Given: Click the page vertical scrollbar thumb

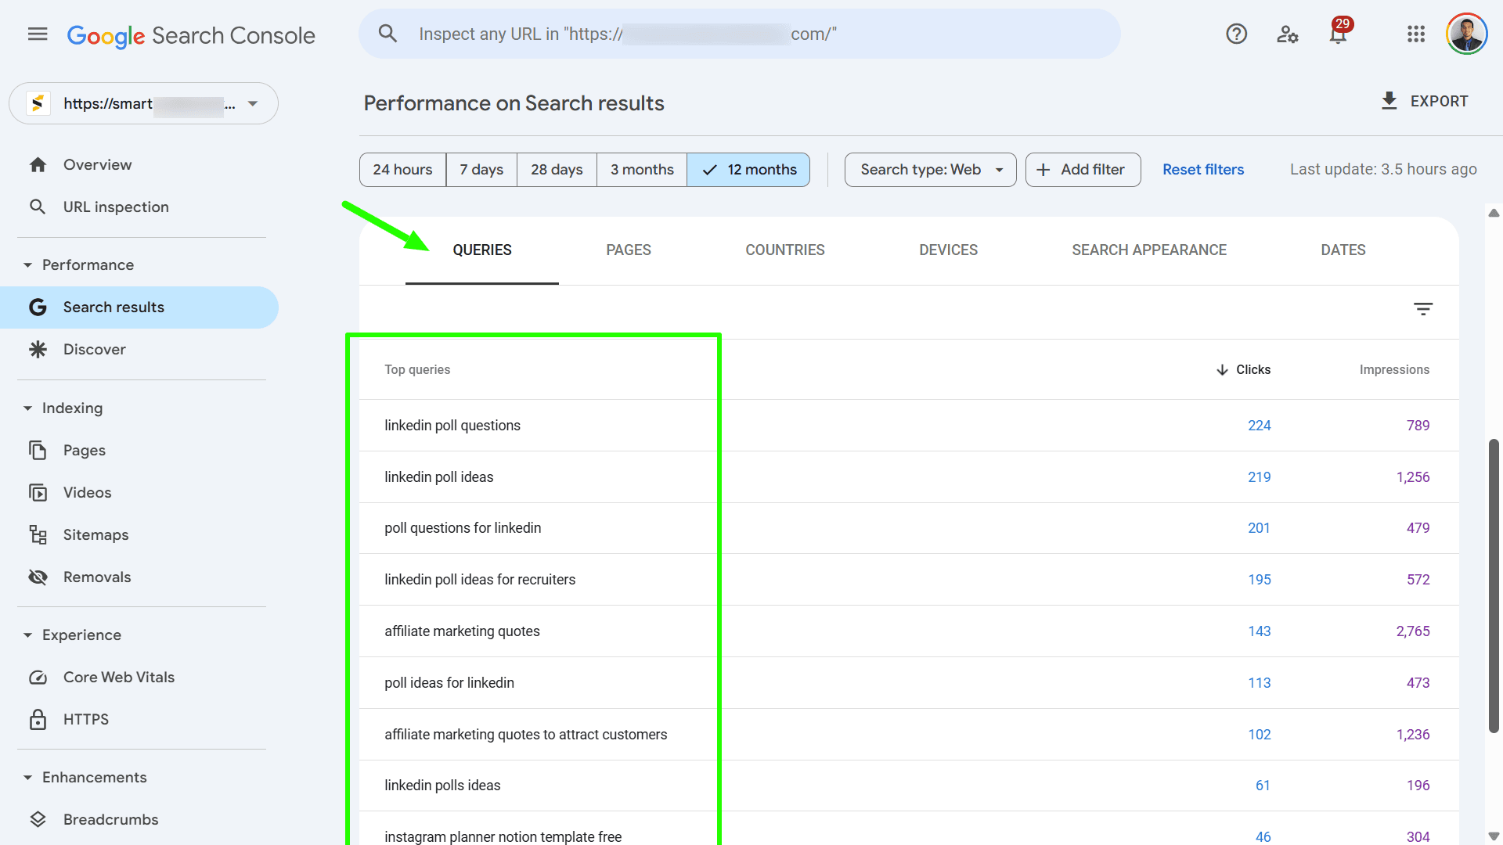Looking at the screenshot, I should 1494,585.
